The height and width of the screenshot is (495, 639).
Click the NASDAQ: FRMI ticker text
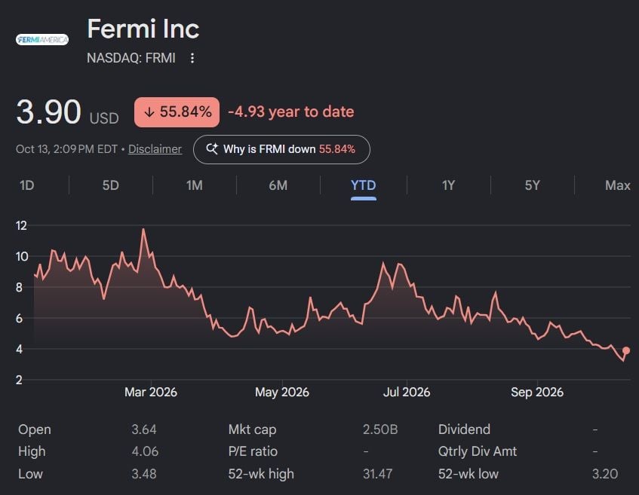coord(131,58)
